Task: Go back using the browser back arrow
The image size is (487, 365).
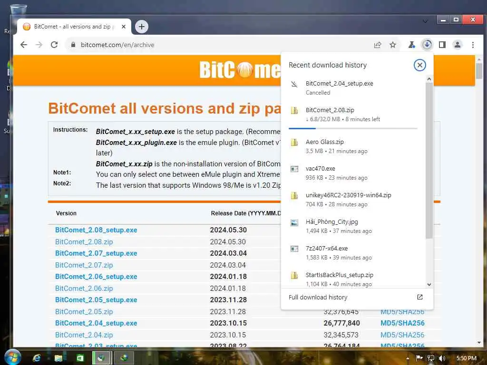Action: (x=24, y=45)
